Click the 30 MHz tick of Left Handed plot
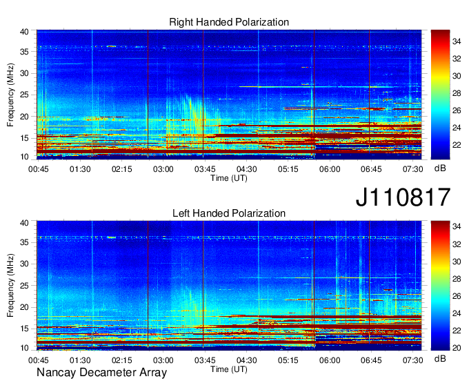This screenshot has height=381, width=469. click(x=24, y=264)
